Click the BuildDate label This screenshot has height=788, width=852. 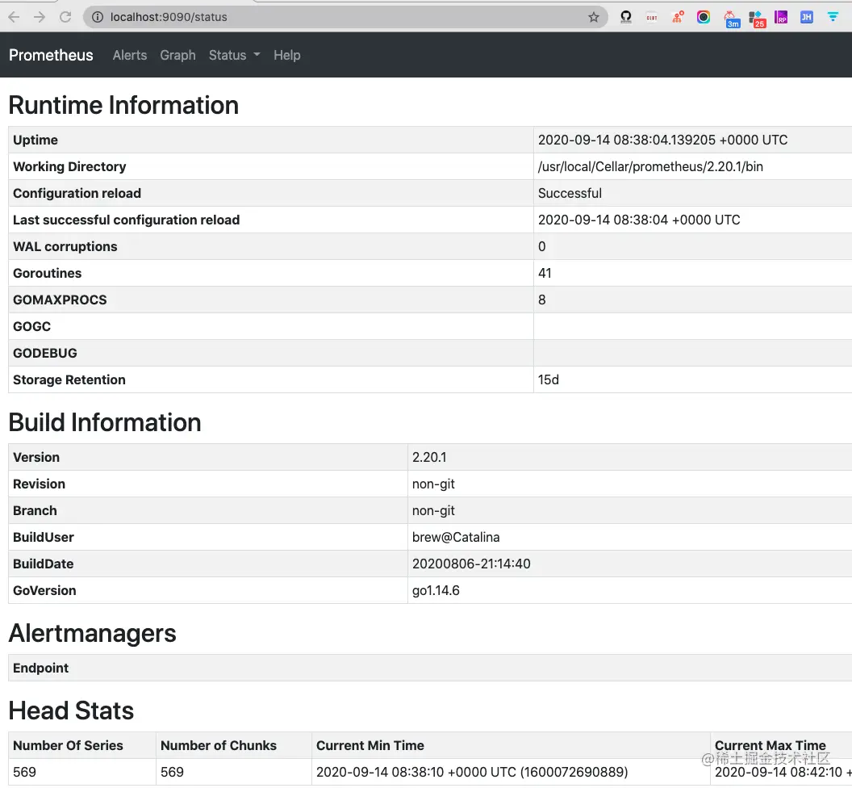[x=44, y=564]
